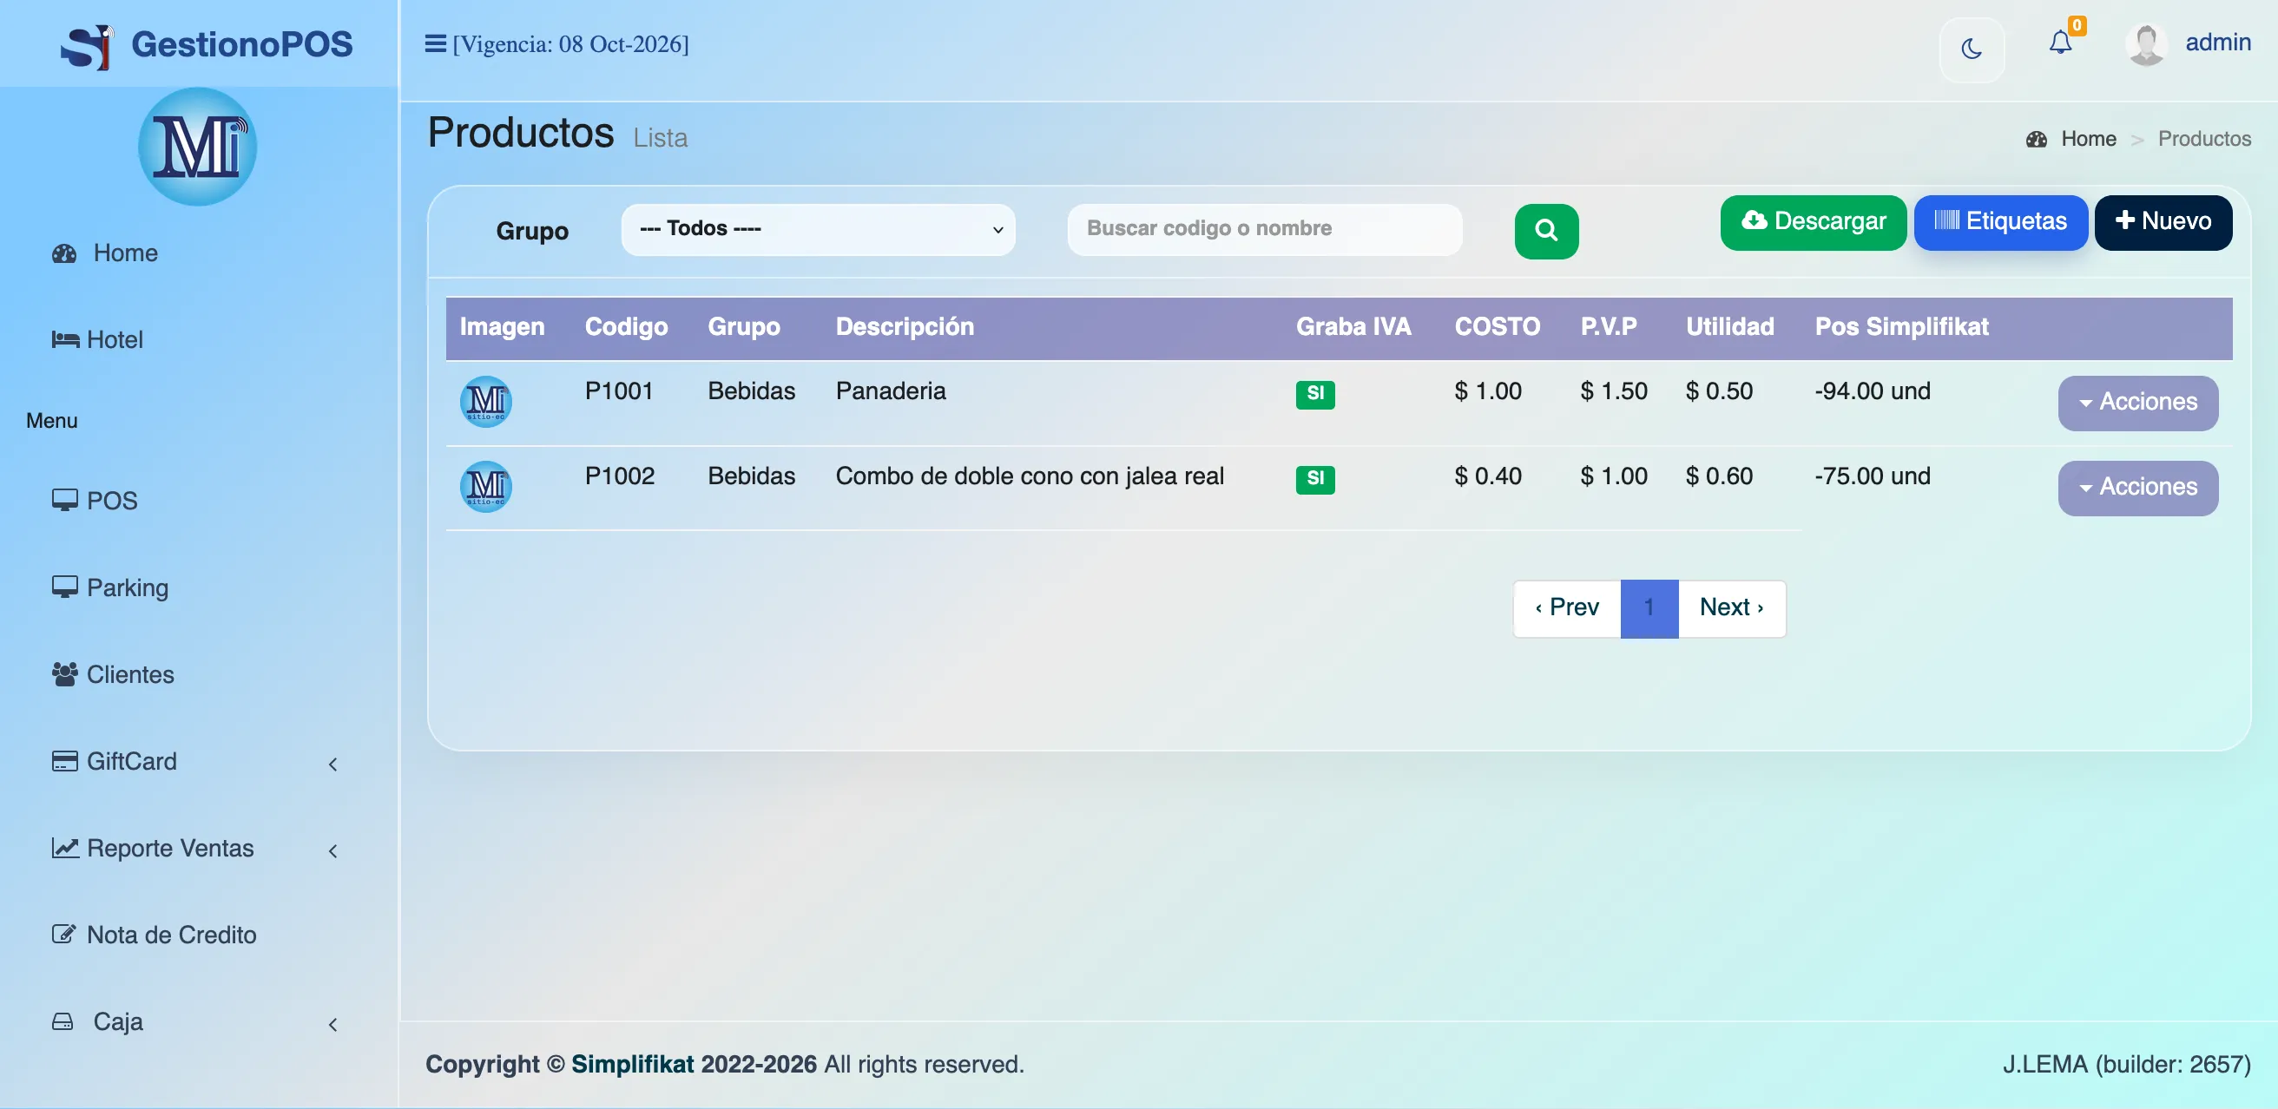This screenshot has height=1109, width=2278.
Task: Click the Utilidad column header
Action: (x=1729, y=328)
